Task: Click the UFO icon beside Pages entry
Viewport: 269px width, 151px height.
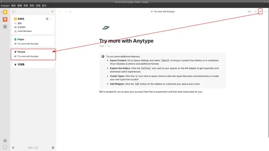Action: tap(15, 44)
